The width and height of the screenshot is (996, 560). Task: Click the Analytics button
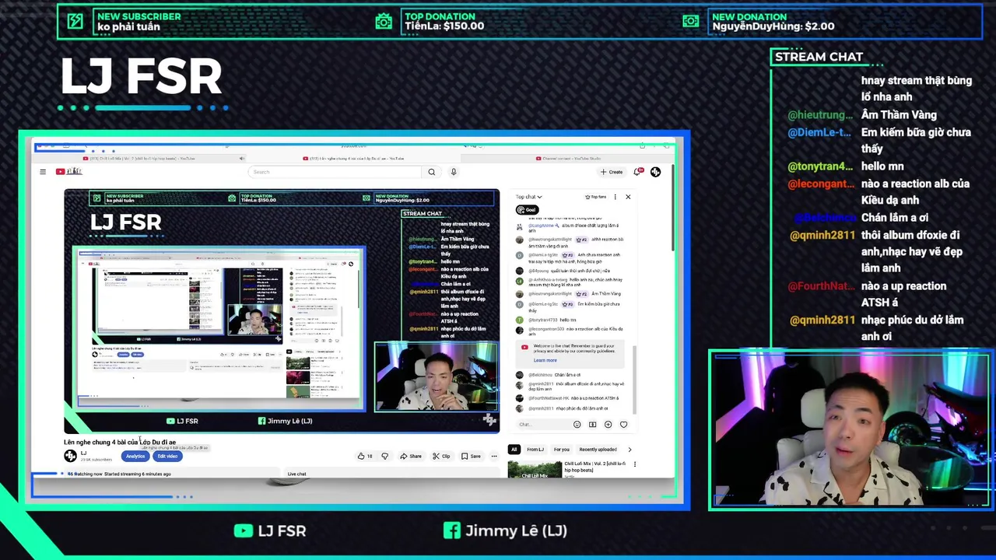point(135,457)
